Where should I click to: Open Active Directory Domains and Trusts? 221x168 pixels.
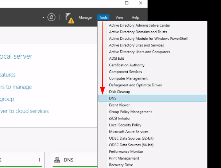coord(152,32)
